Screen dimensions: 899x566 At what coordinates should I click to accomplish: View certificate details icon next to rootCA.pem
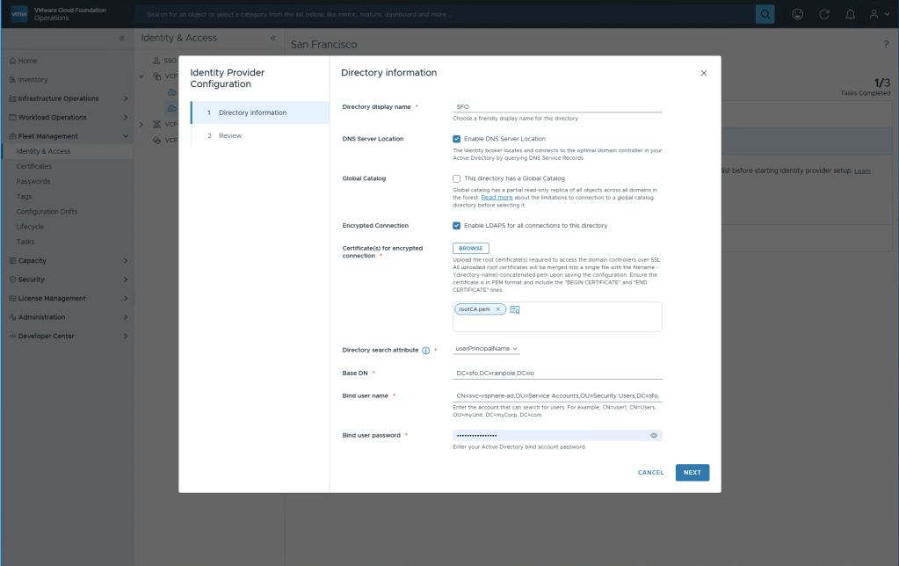coord(515,309)
